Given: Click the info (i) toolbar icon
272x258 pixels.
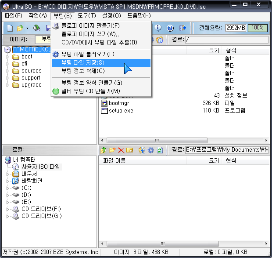Looking at the screenshot, I should click(x=158, y=28).
